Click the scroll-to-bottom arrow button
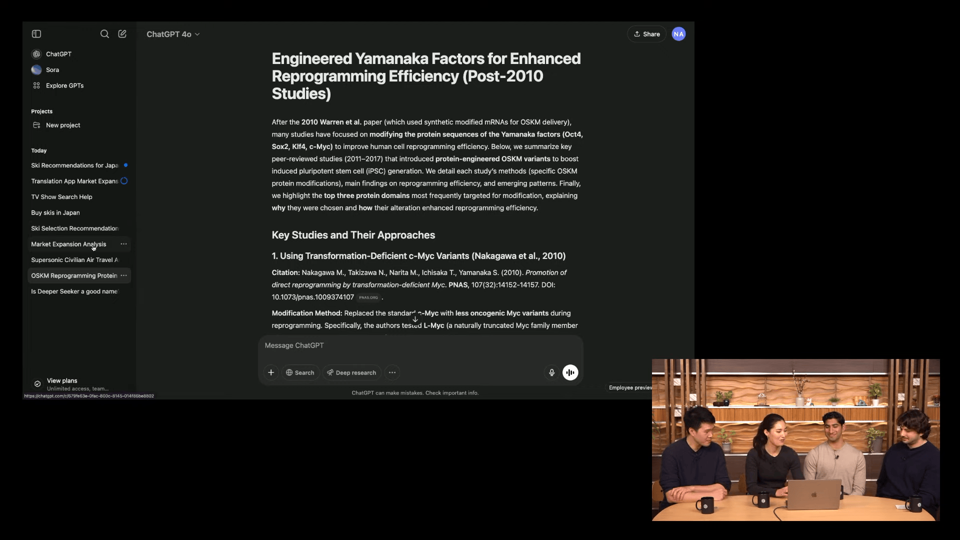The width and height of the screenshot is (960, 540). [x=415, y=319]
